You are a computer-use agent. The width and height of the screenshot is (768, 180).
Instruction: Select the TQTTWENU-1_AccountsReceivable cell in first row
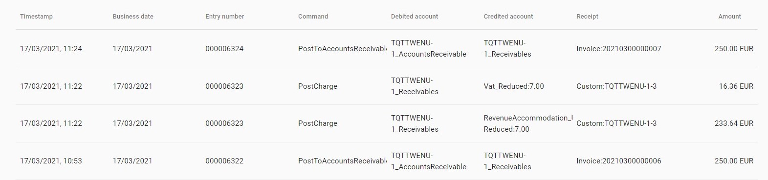coord(429,48)
